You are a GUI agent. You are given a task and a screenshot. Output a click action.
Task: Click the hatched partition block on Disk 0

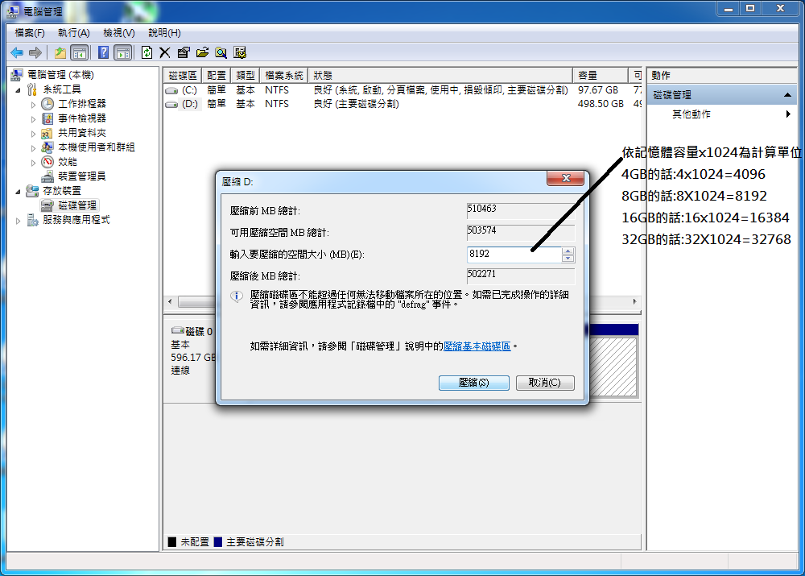coord(613,366)
